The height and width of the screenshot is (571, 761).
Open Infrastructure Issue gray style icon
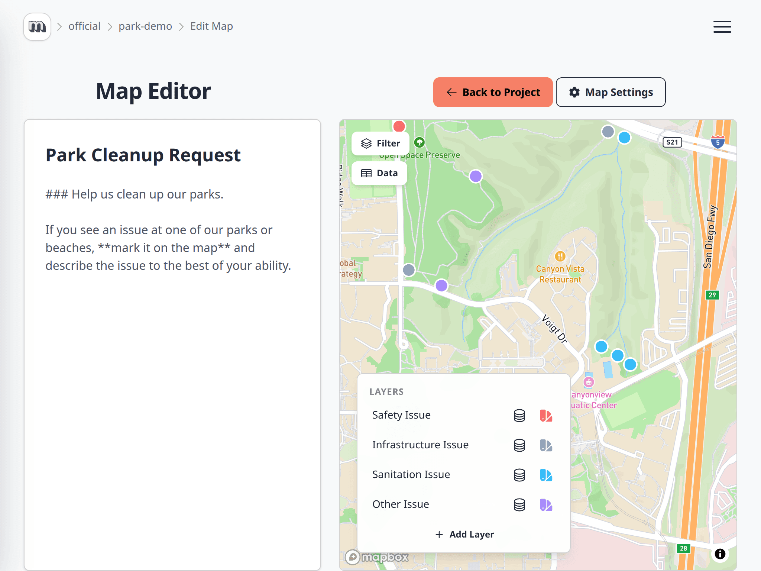[546, 445]
